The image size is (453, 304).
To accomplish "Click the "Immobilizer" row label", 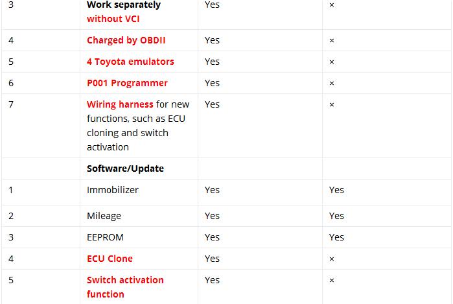I will point(113,190).
